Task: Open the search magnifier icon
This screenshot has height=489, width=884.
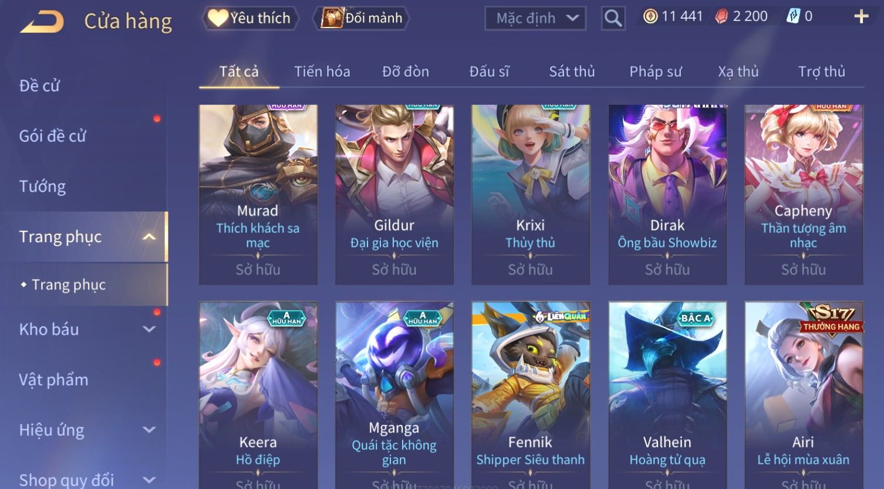Action: click(x=613, y=18)
